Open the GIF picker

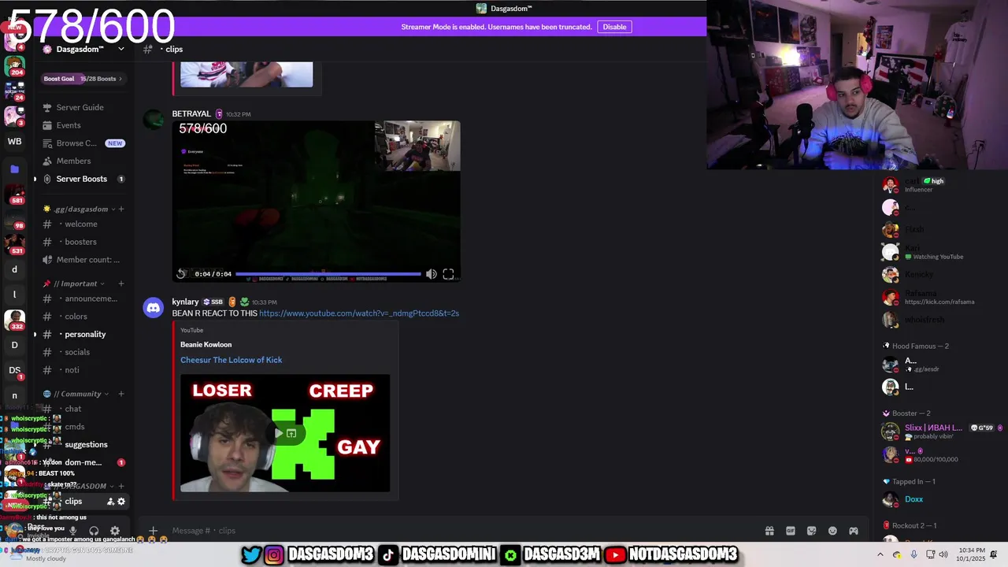tap(791, 531)
